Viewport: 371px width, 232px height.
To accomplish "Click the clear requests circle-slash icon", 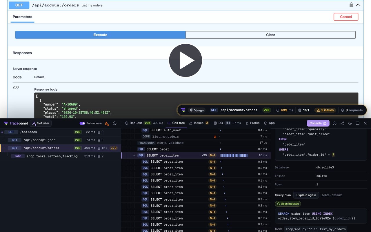I will pyautogui.click(x=115, y=123).
